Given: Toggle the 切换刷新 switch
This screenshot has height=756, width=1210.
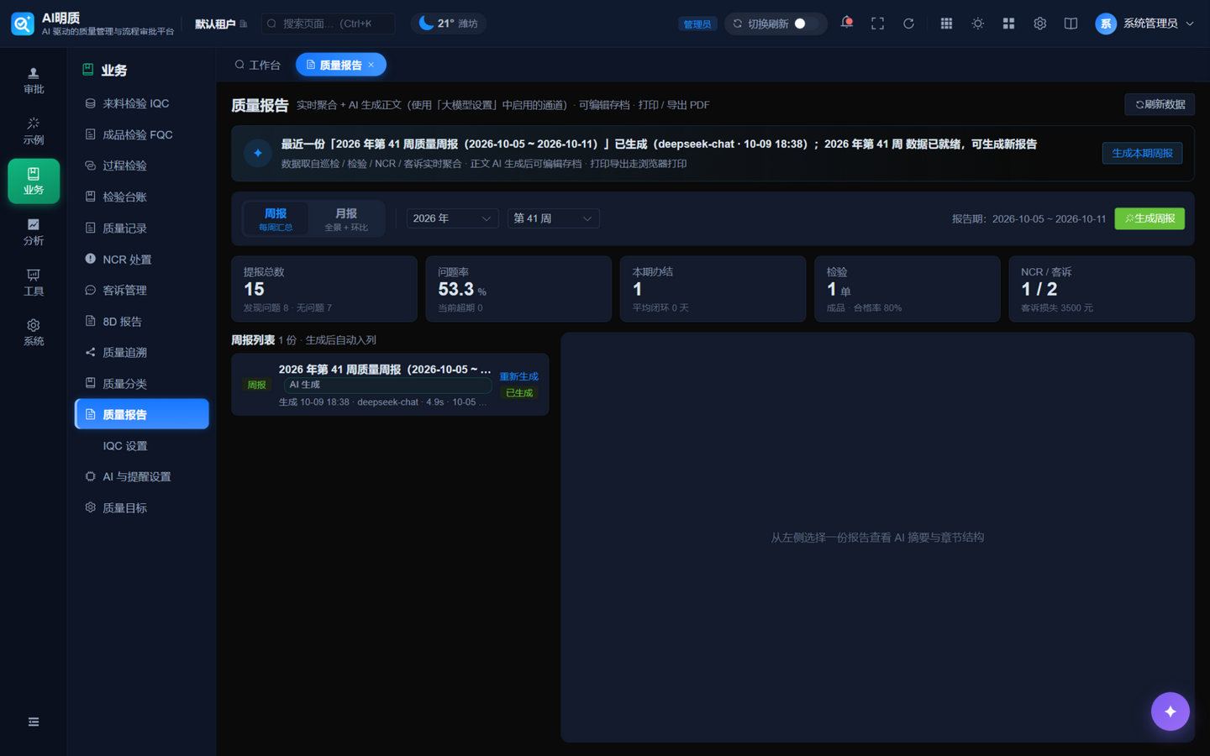Looking at the screenshot, I should pos(805,24).
